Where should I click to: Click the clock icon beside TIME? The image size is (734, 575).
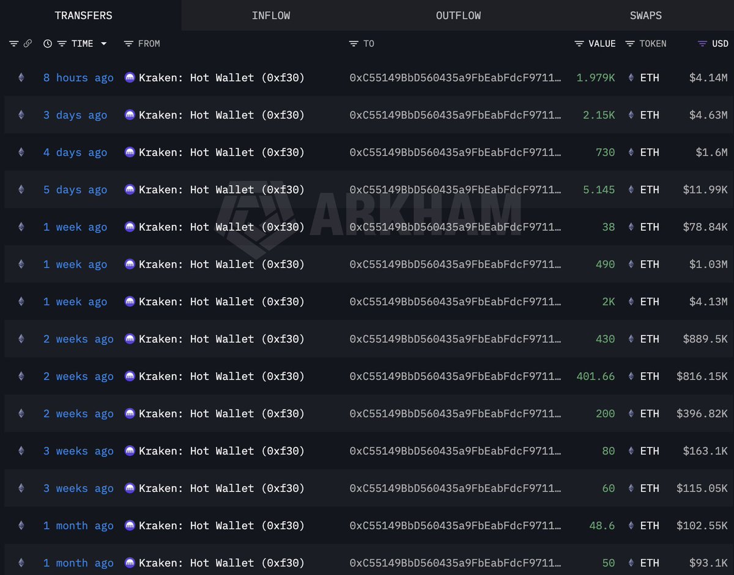48,44
